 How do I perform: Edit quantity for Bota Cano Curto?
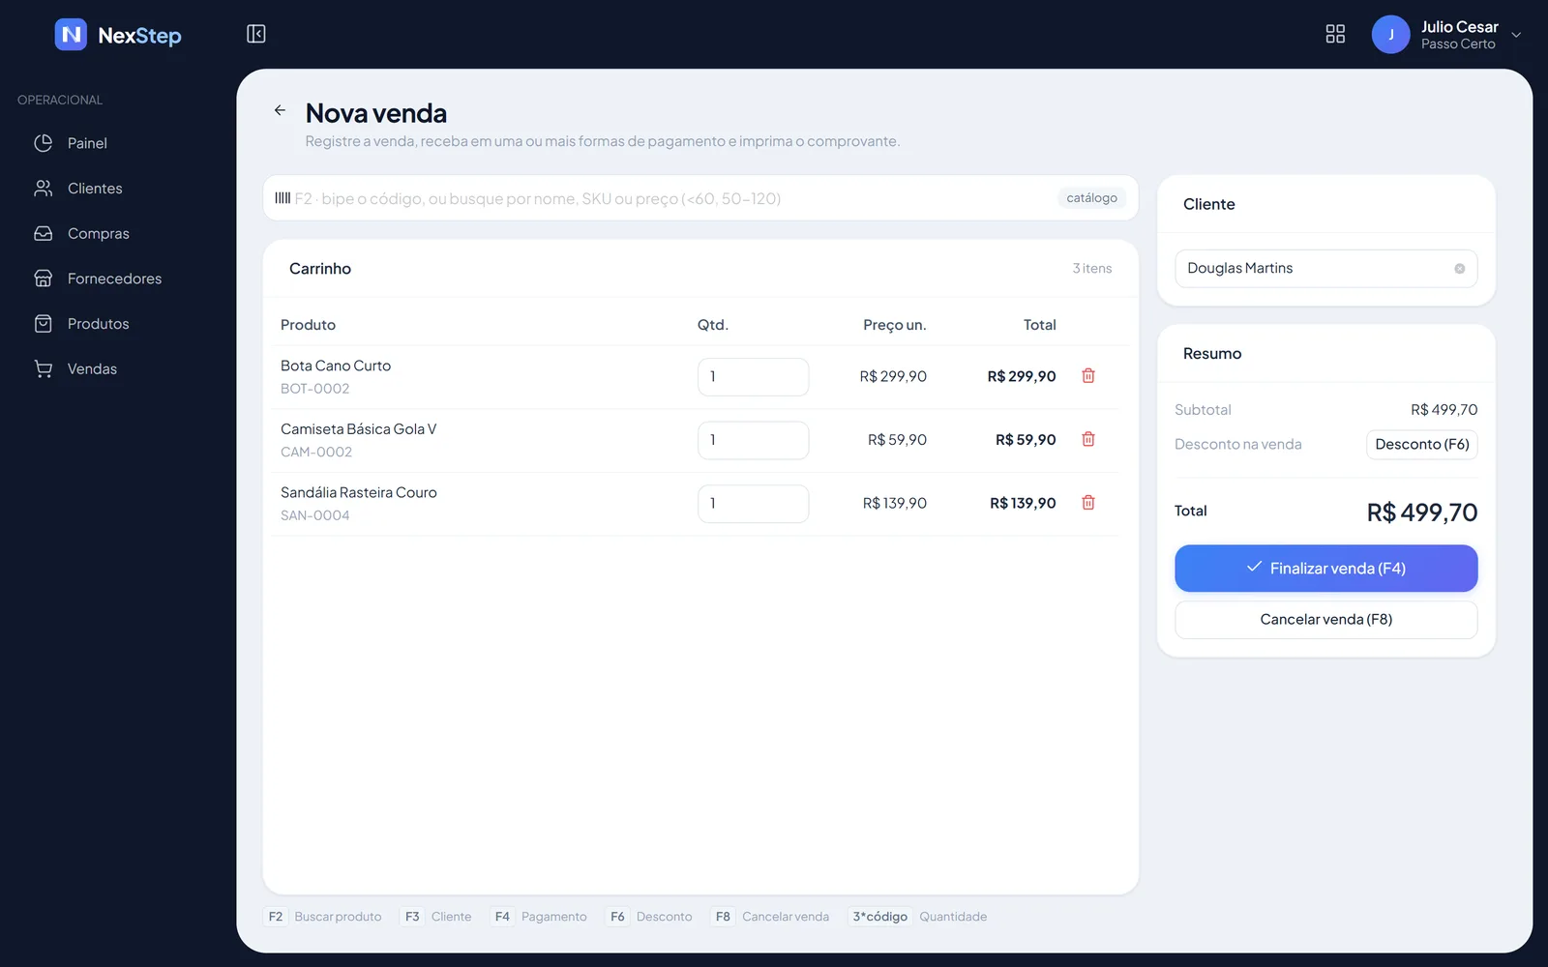pos(753,377)
